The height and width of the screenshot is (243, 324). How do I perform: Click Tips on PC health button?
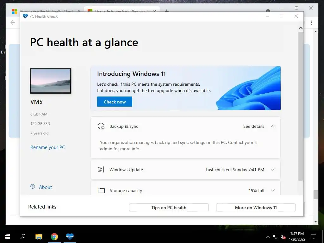click(x=169, y=208)
